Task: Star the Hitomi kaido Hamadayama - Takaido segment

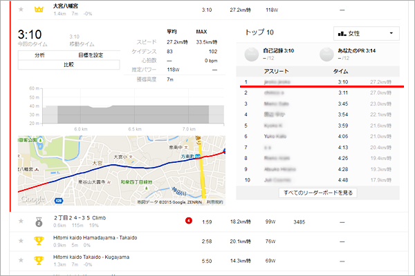Action: tap(21, 241)
